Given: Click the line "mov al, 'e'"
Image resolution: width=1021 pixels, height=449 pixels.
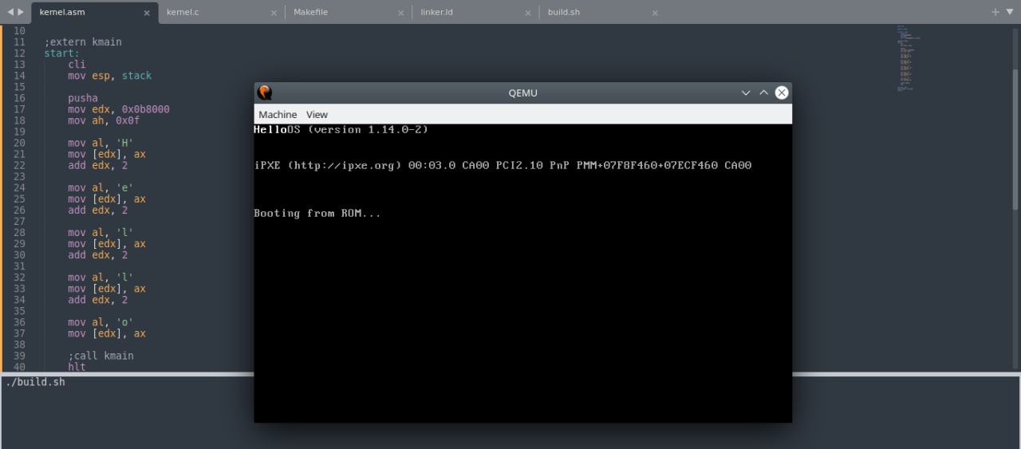Looking at the screenshot, I should pyautogui.click(x=101, y=187).
